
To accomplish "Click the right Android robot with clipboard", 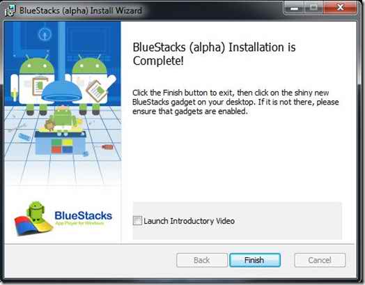I will pos(91,85).
